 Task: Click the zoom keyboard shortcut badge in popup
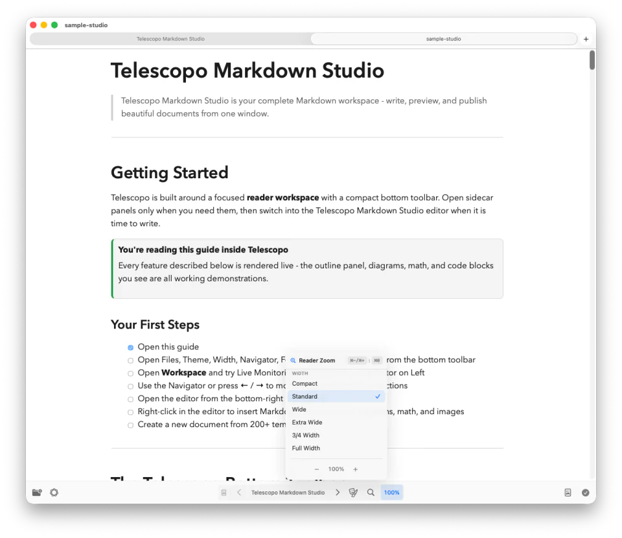coord(357,360)
